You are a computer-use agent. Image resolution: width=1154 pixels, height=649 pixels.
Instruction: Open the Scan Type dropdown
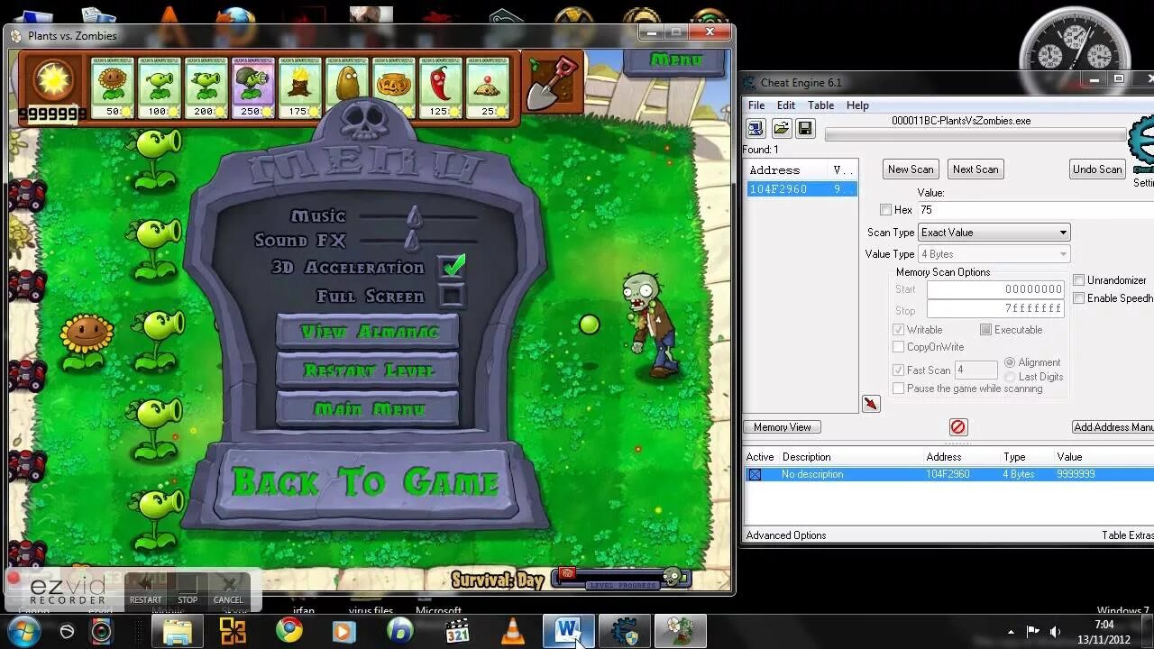tap(994, 233)
